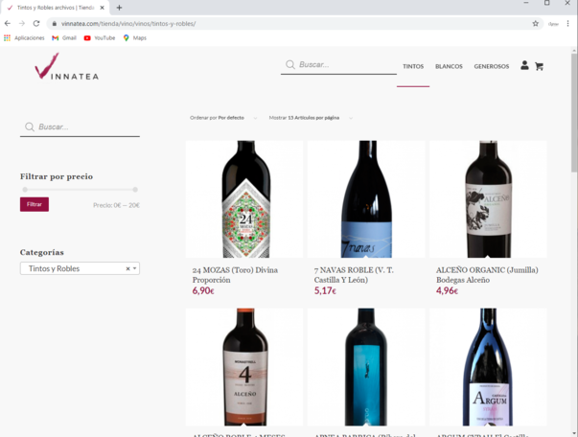The width and height of the screenshot is (578, 437).
Task: Open the Alceño Organic bottle image
Action: tap(488, 199)
